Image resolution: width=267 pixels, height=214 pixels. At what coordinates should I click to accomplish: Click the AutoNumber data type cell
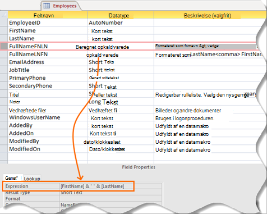pyautogui.click(x=121, y=22)
